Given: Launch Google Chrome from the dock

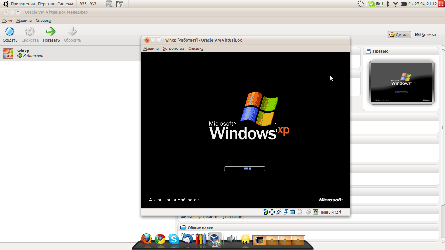Looking at the screenshot, I should click(x=160, y=239).
